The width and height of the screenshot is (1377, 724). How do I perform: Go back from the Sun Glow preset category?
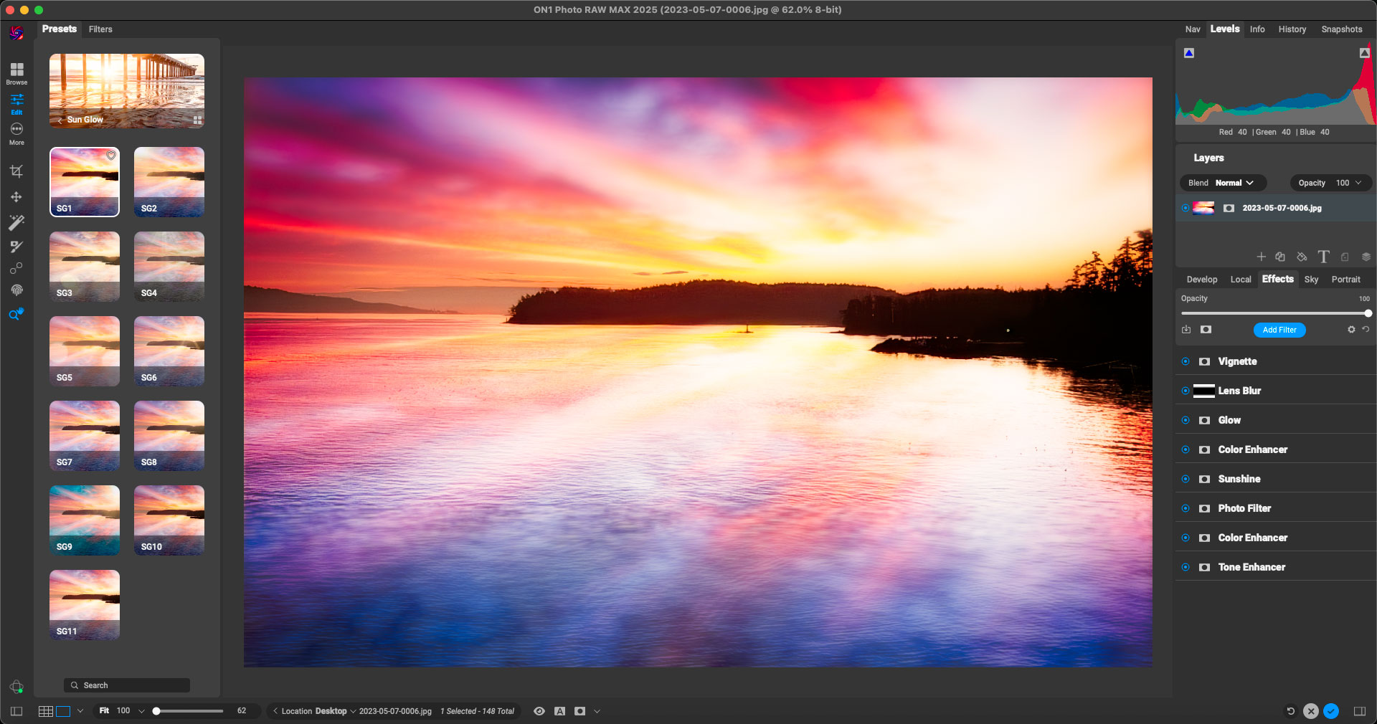tap(60, 120)
